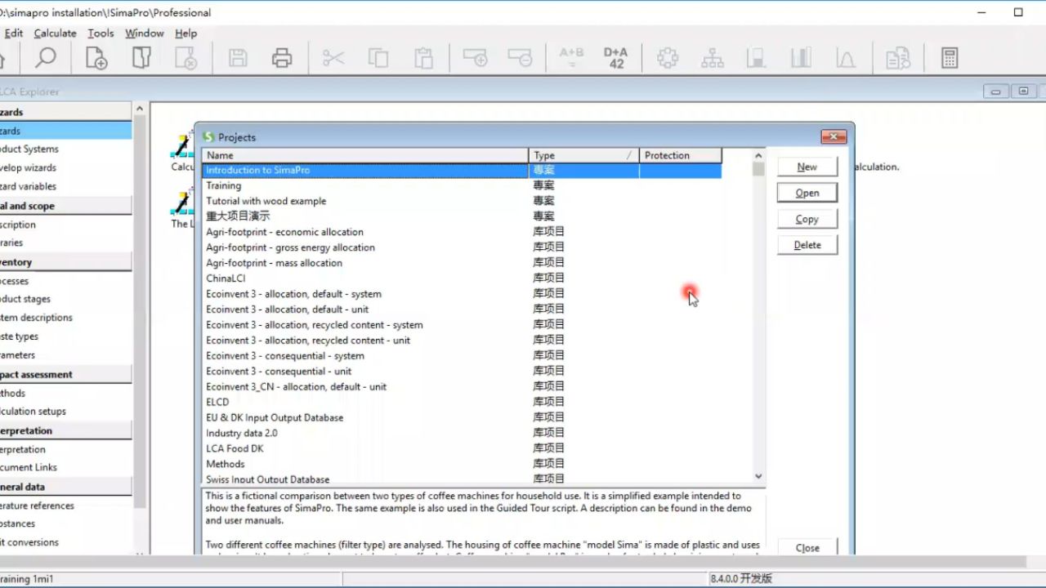Select the Search tool in the toolbar
1046x588 pixels.
[x=46, y=57]
